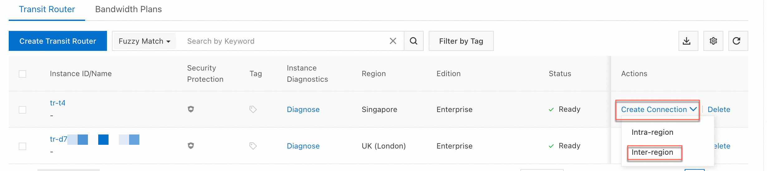Screen dimensions: 767x171
Task: Click Diagnose link for Singapore router
Action: (x=303, y=110)
